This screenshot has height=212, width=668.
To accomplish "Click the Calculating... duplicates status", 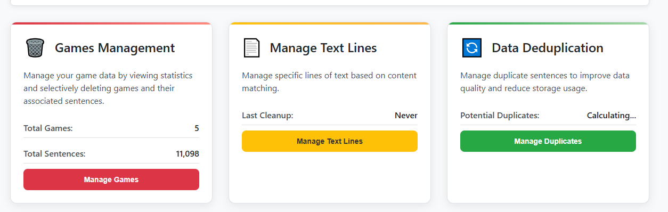I will coord(612,115).
